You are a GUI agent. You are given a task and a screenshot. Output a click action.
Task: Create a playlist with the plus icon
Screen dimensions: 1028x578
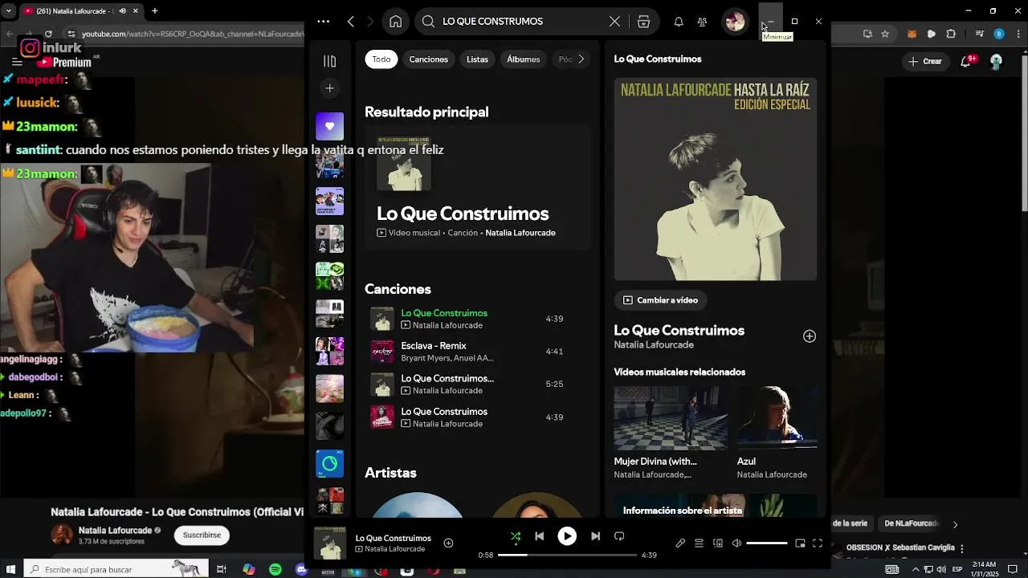pos(329,88)
